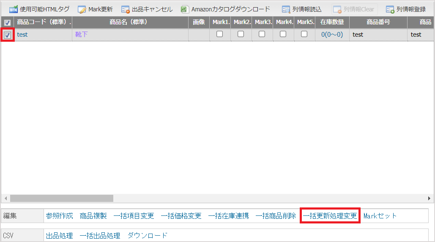Toggle the select-all checkbox in header

(8, 22)
